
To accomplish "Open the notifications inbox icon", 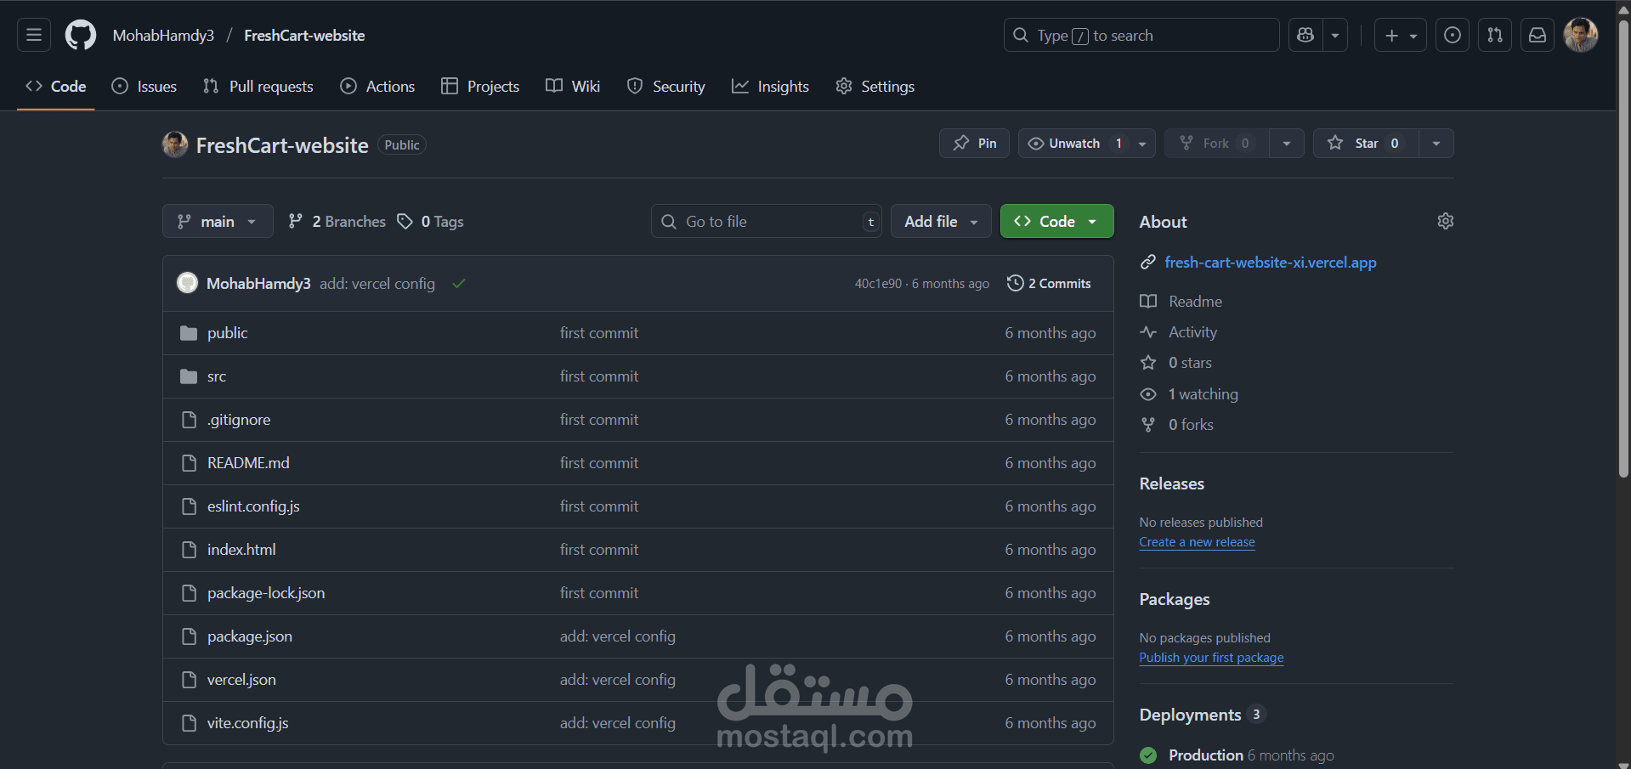I will pos(1538,35).
